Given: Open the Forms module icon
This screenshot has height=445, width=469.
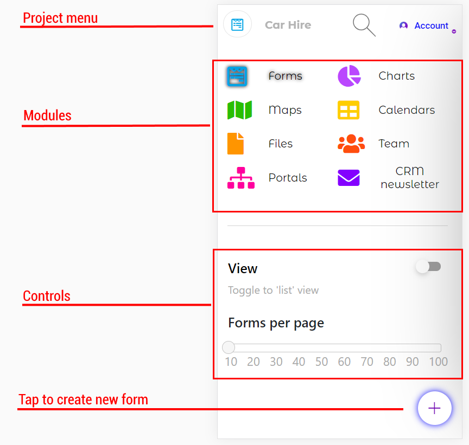Looking at the screenshot, I should 237,76.
